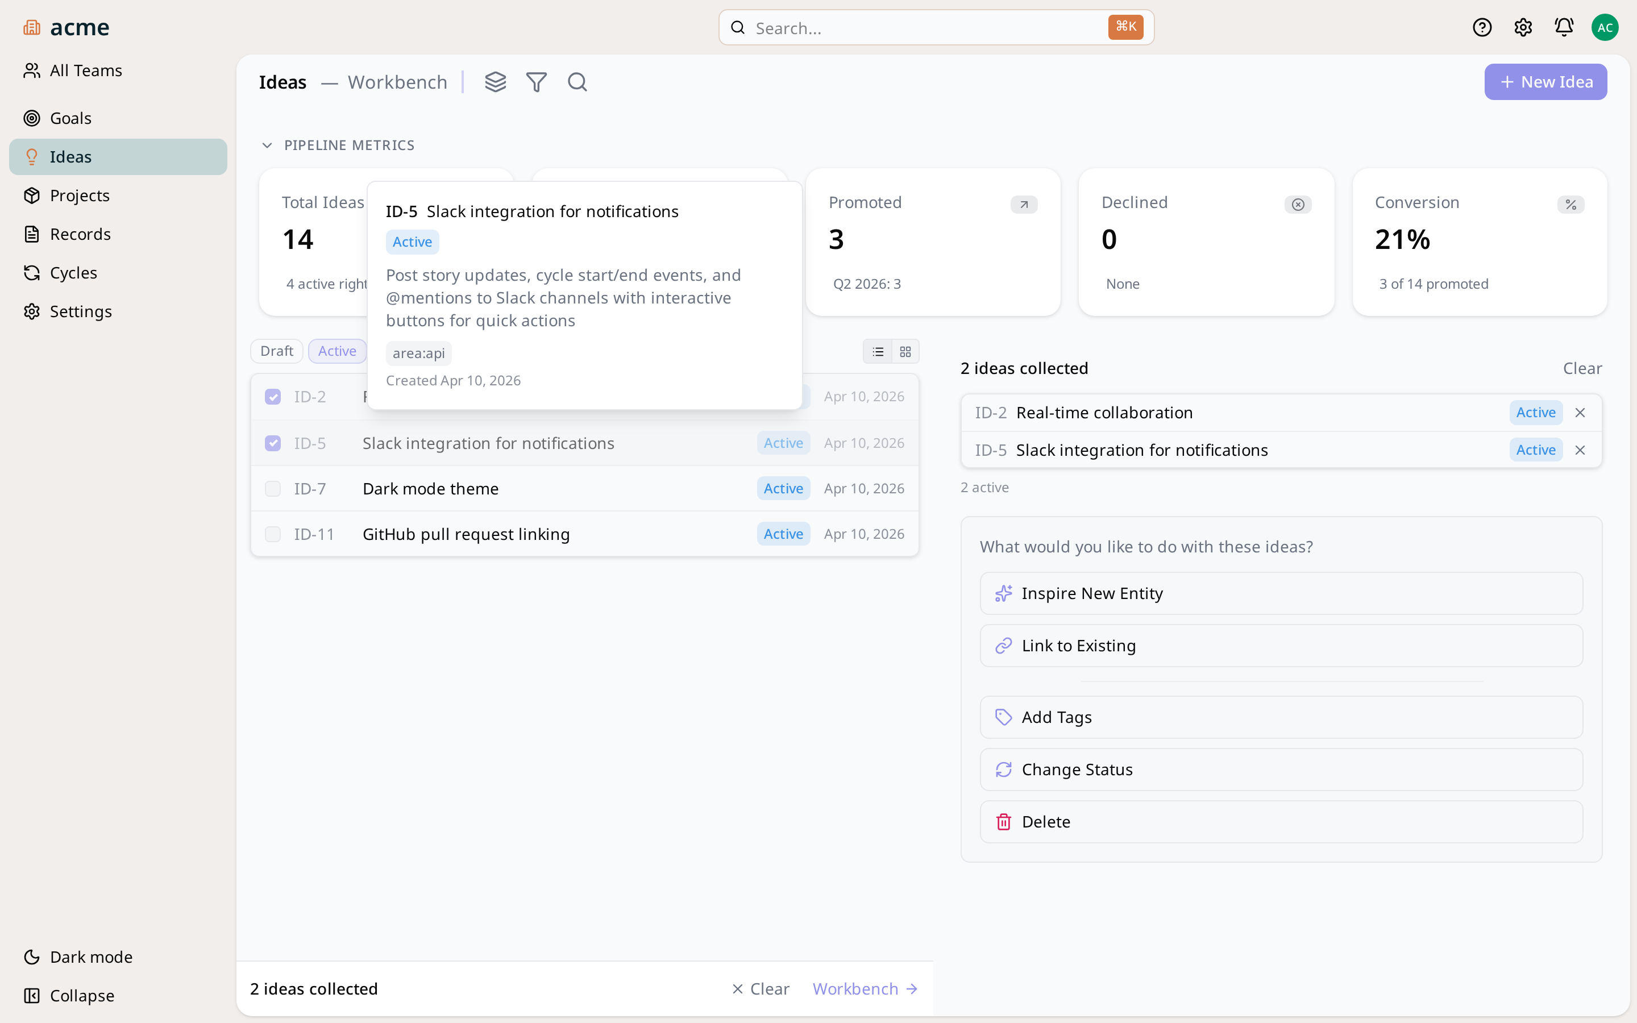
Task: Open the Change Status action
Action: [1281, 770]
